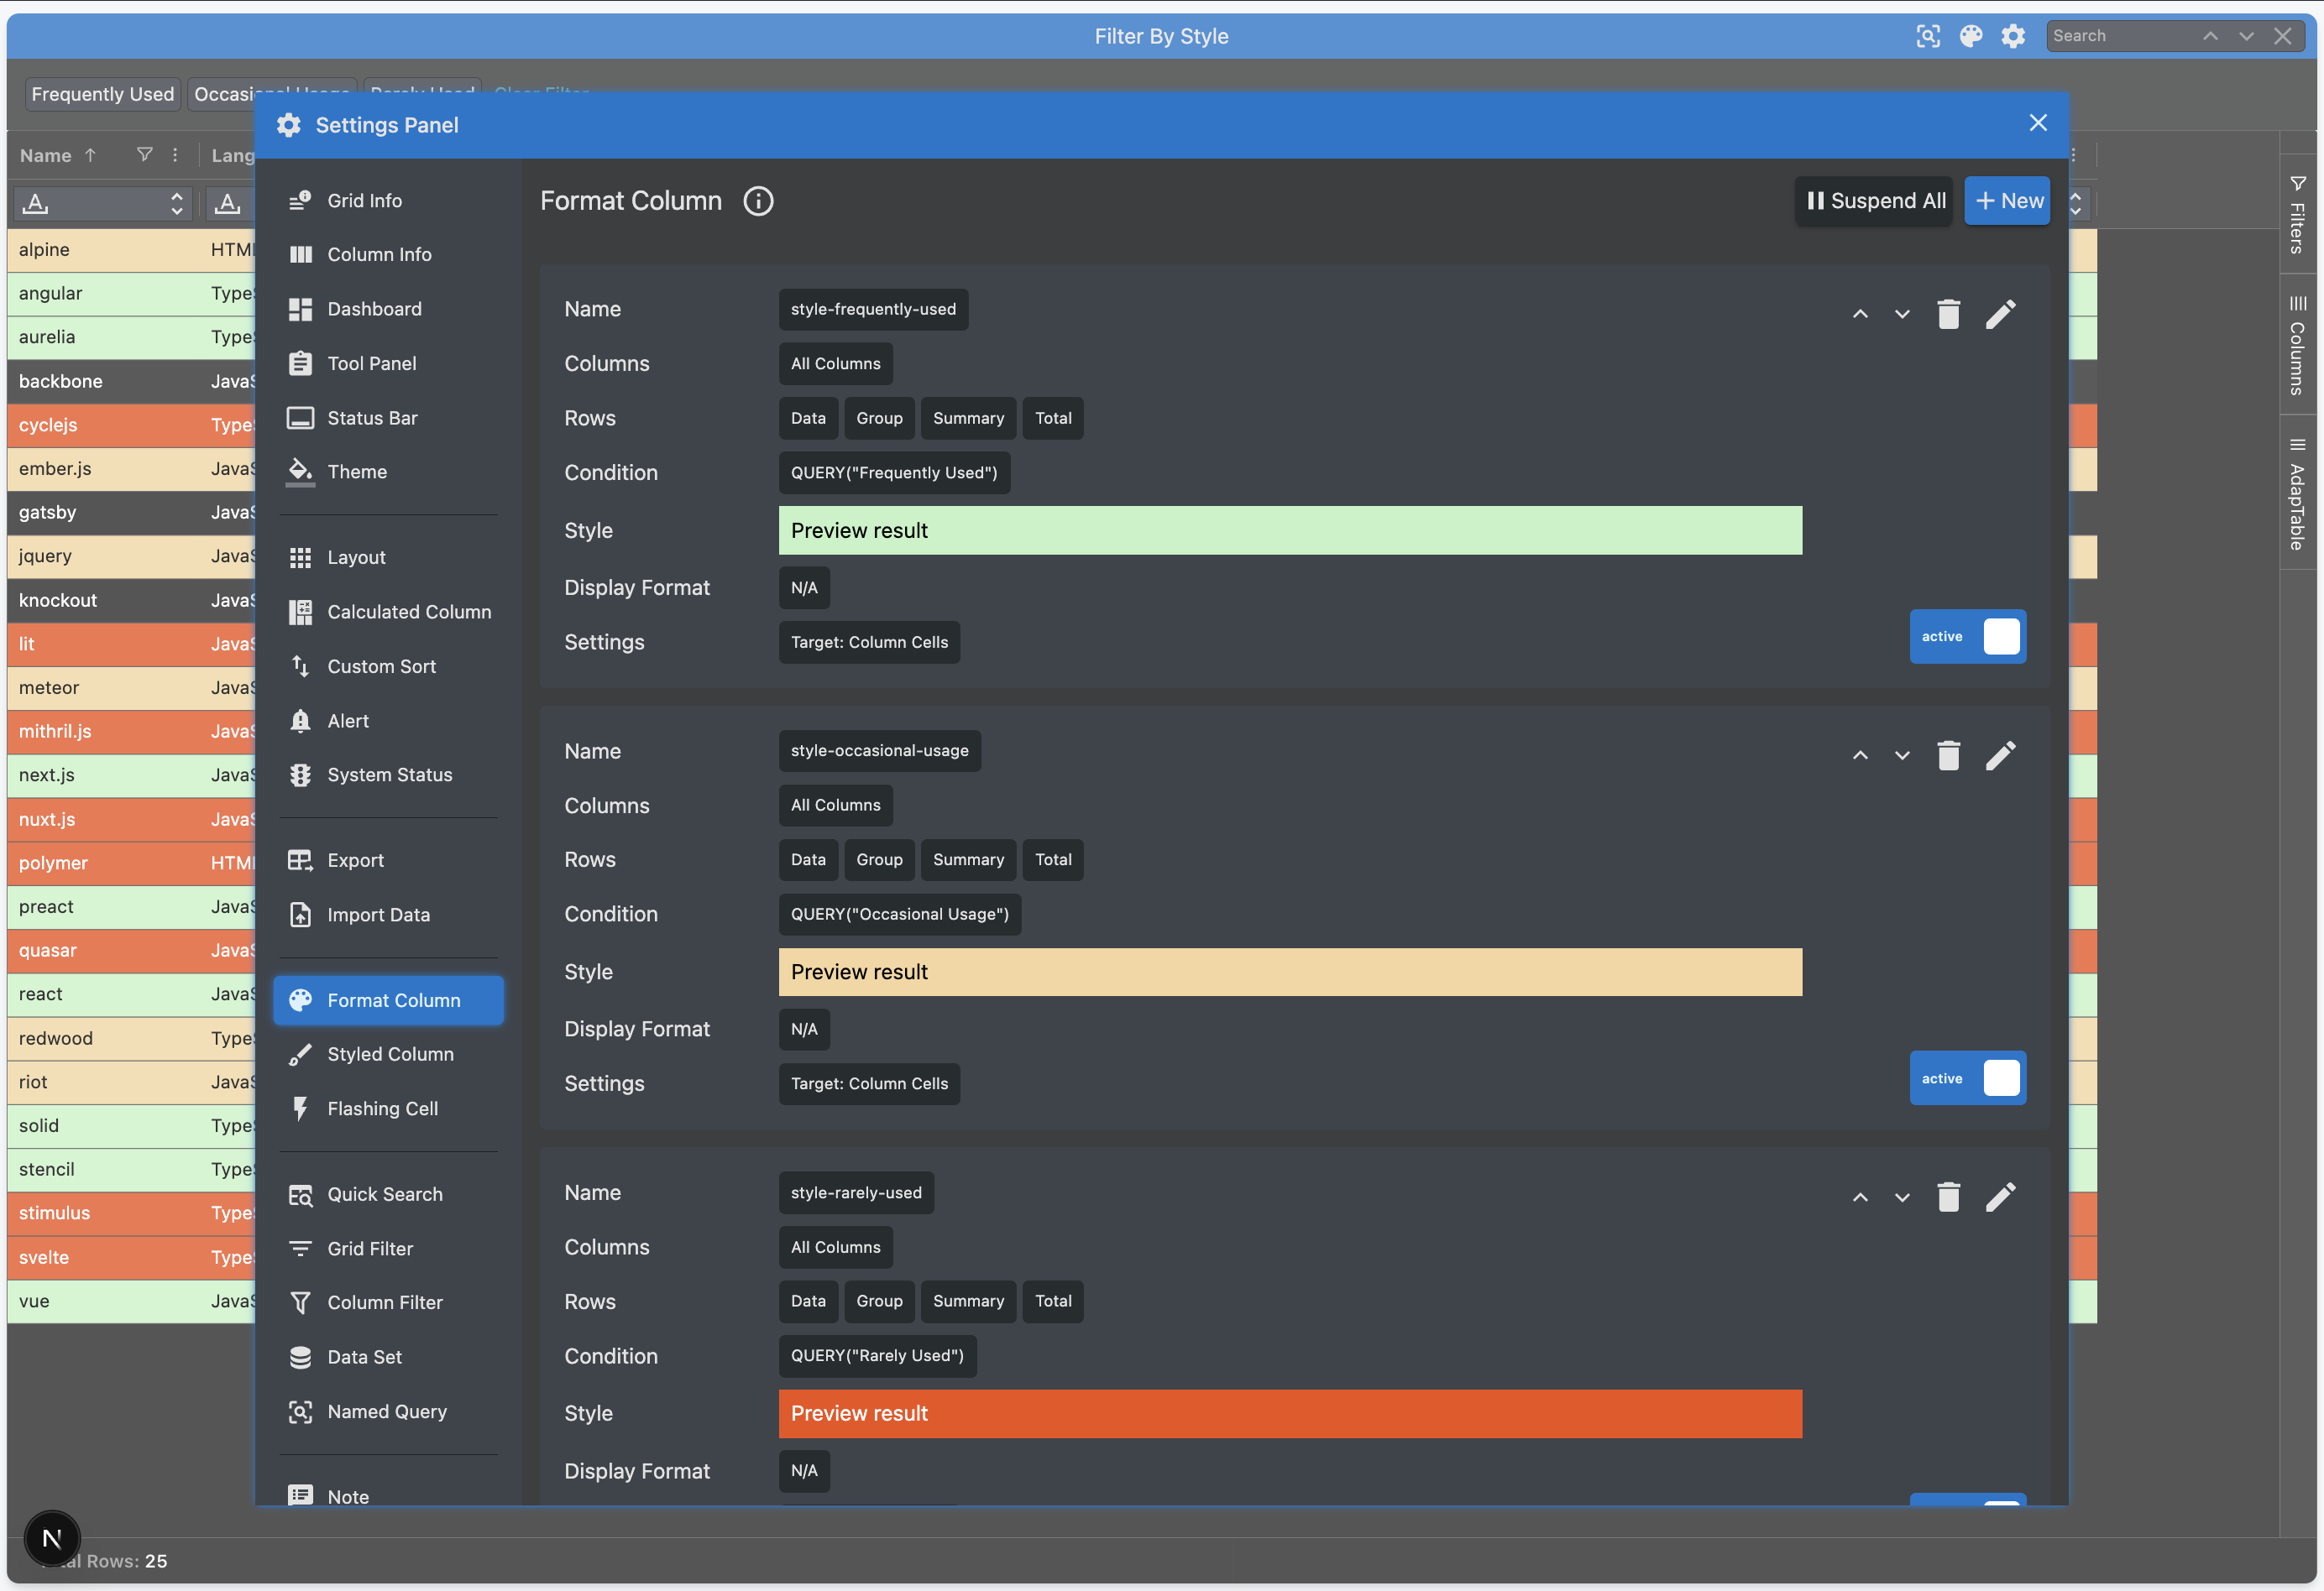Click pencil edit icon for style-frequently-used

[x=2000, y=315]
